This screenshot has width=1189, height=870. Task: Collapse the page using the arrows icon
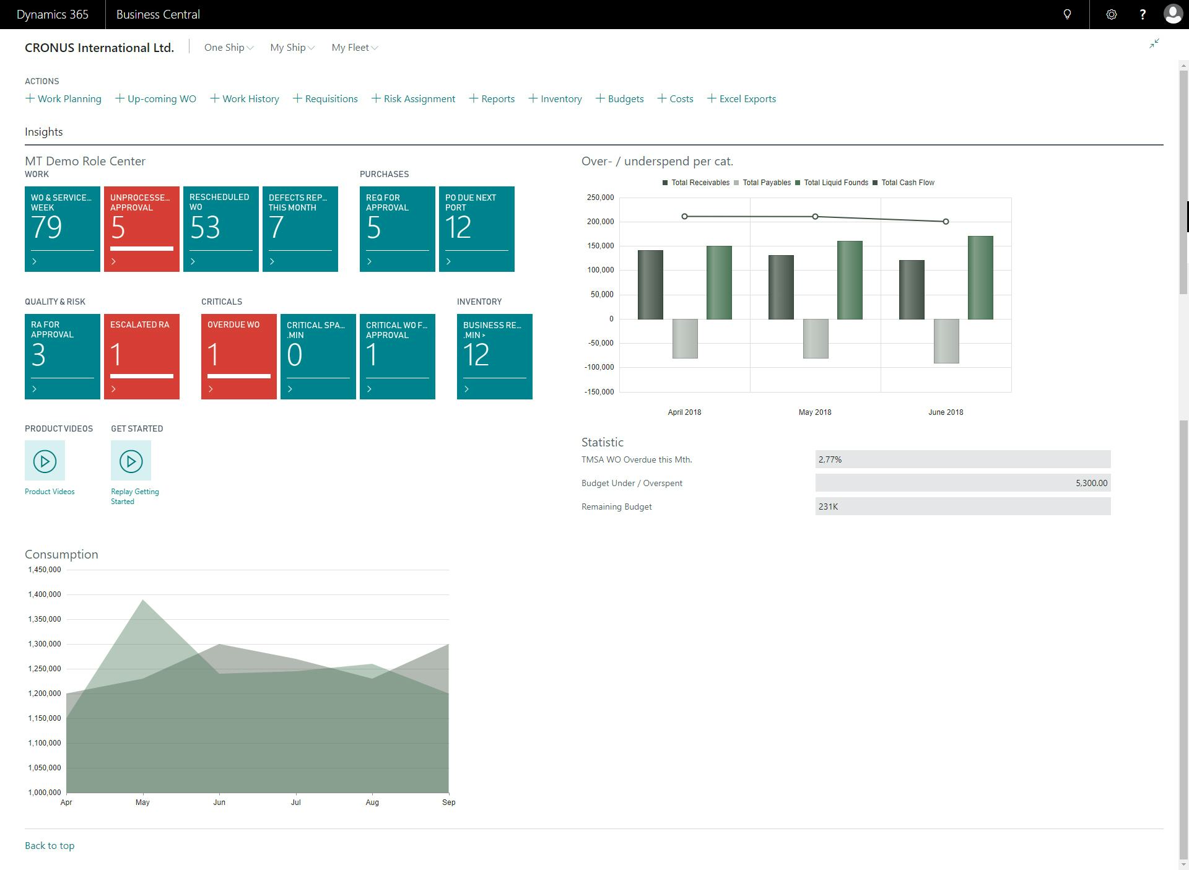point(1154,43)
